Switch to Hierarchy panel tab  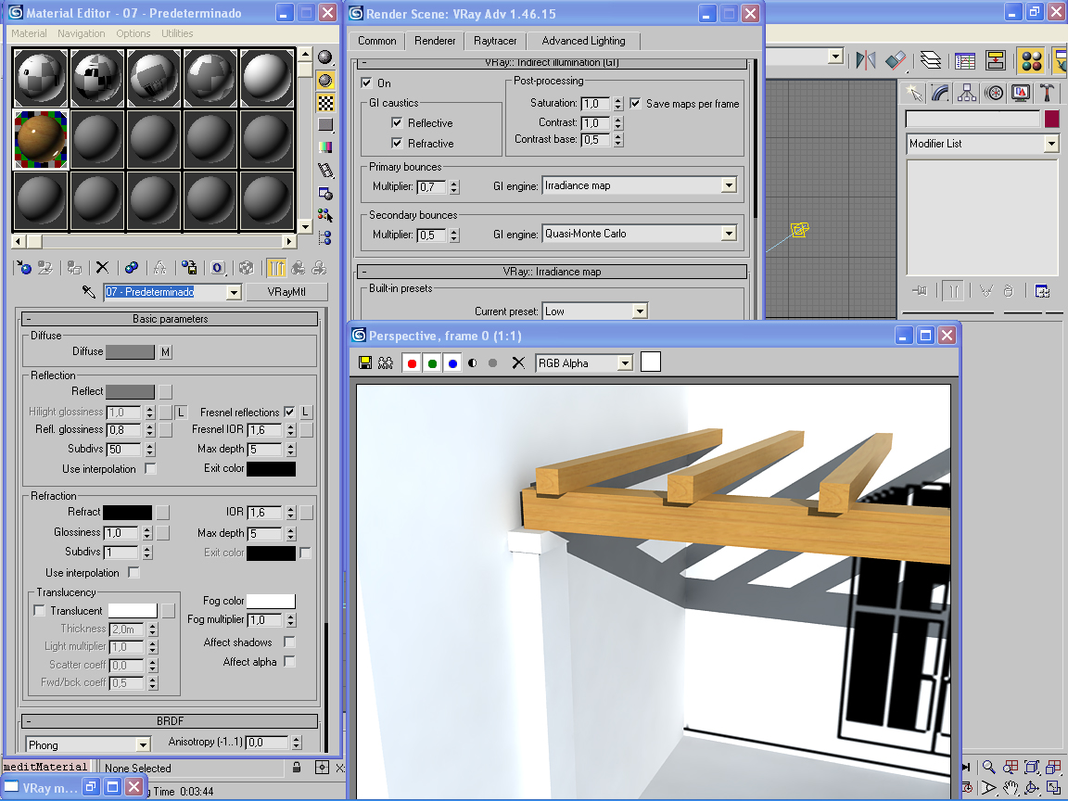(x=967, y=93)
